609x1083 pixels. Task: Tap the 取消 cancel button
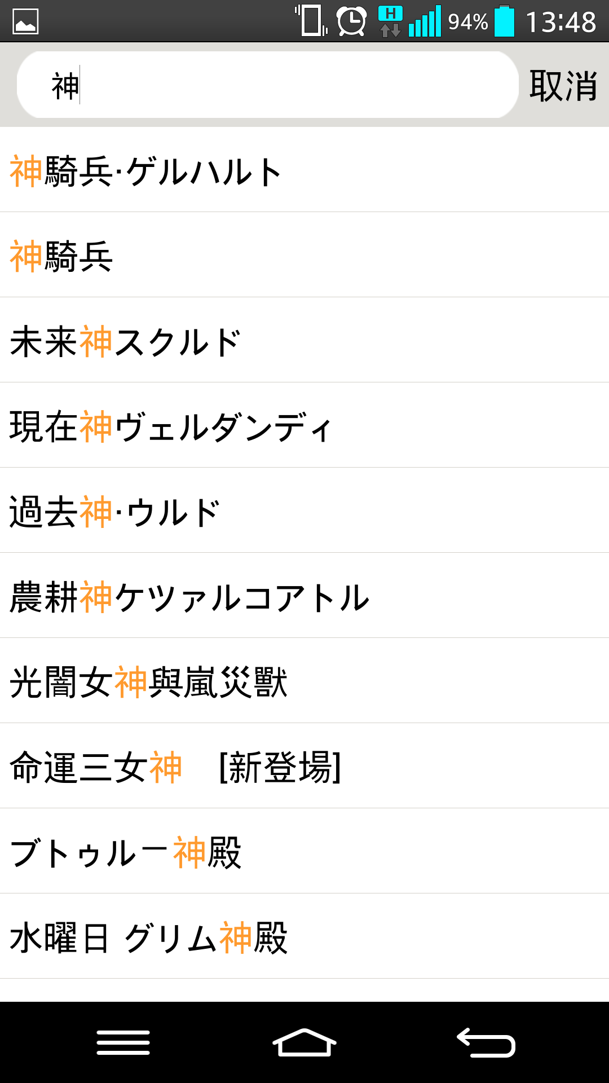(x=563, y=86)
